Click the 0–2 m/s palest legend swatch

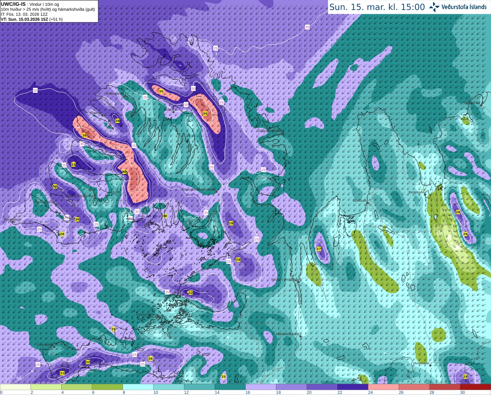click(15, 387)
